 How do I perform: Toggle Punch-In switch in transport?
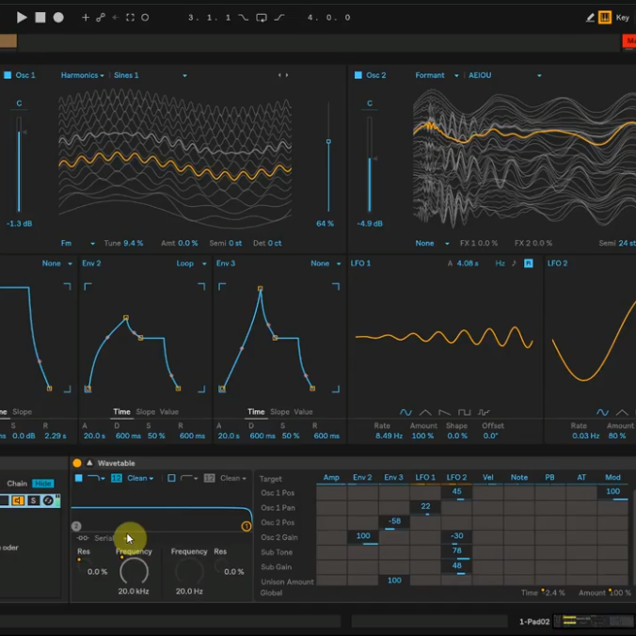point(243,18)
